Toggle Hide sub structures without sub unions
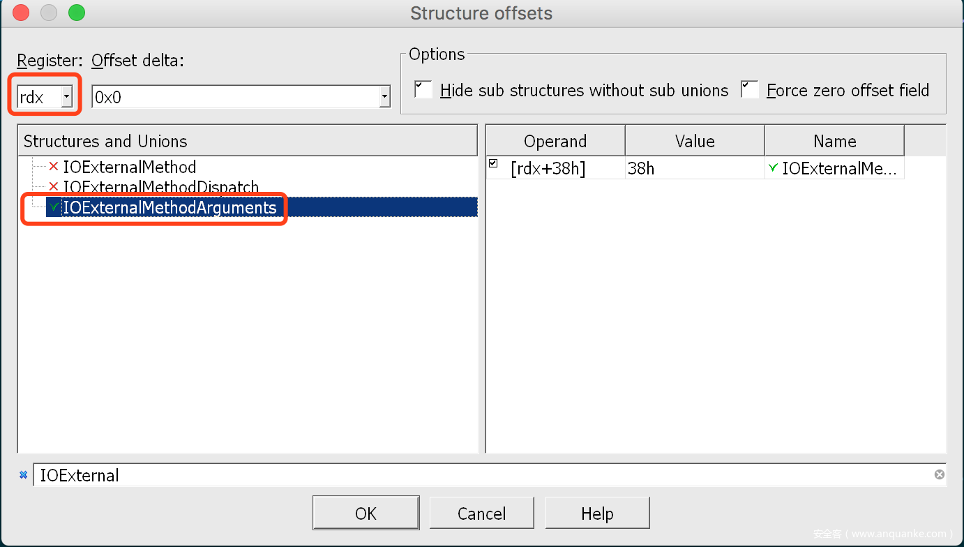Viewport: 964px width, 547px height. tap(423, 90)
